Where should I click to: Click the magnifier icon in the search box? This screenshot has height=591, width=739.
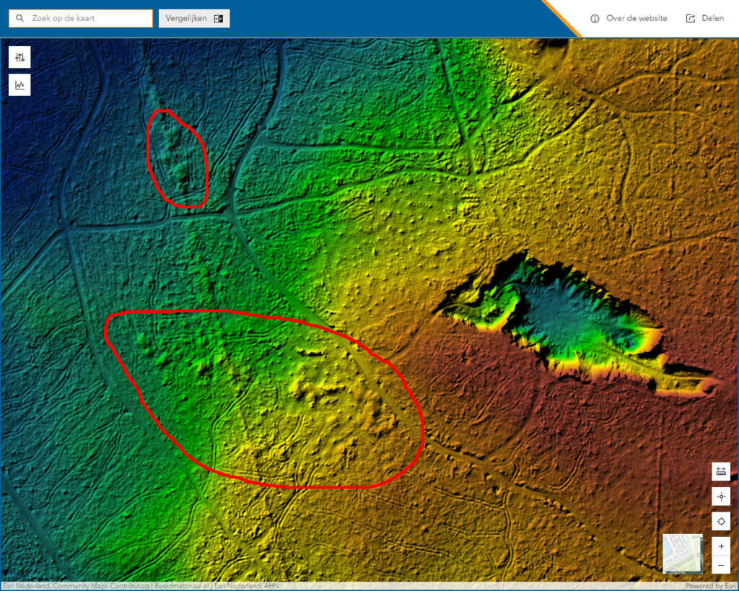click(x=20, y=18)
